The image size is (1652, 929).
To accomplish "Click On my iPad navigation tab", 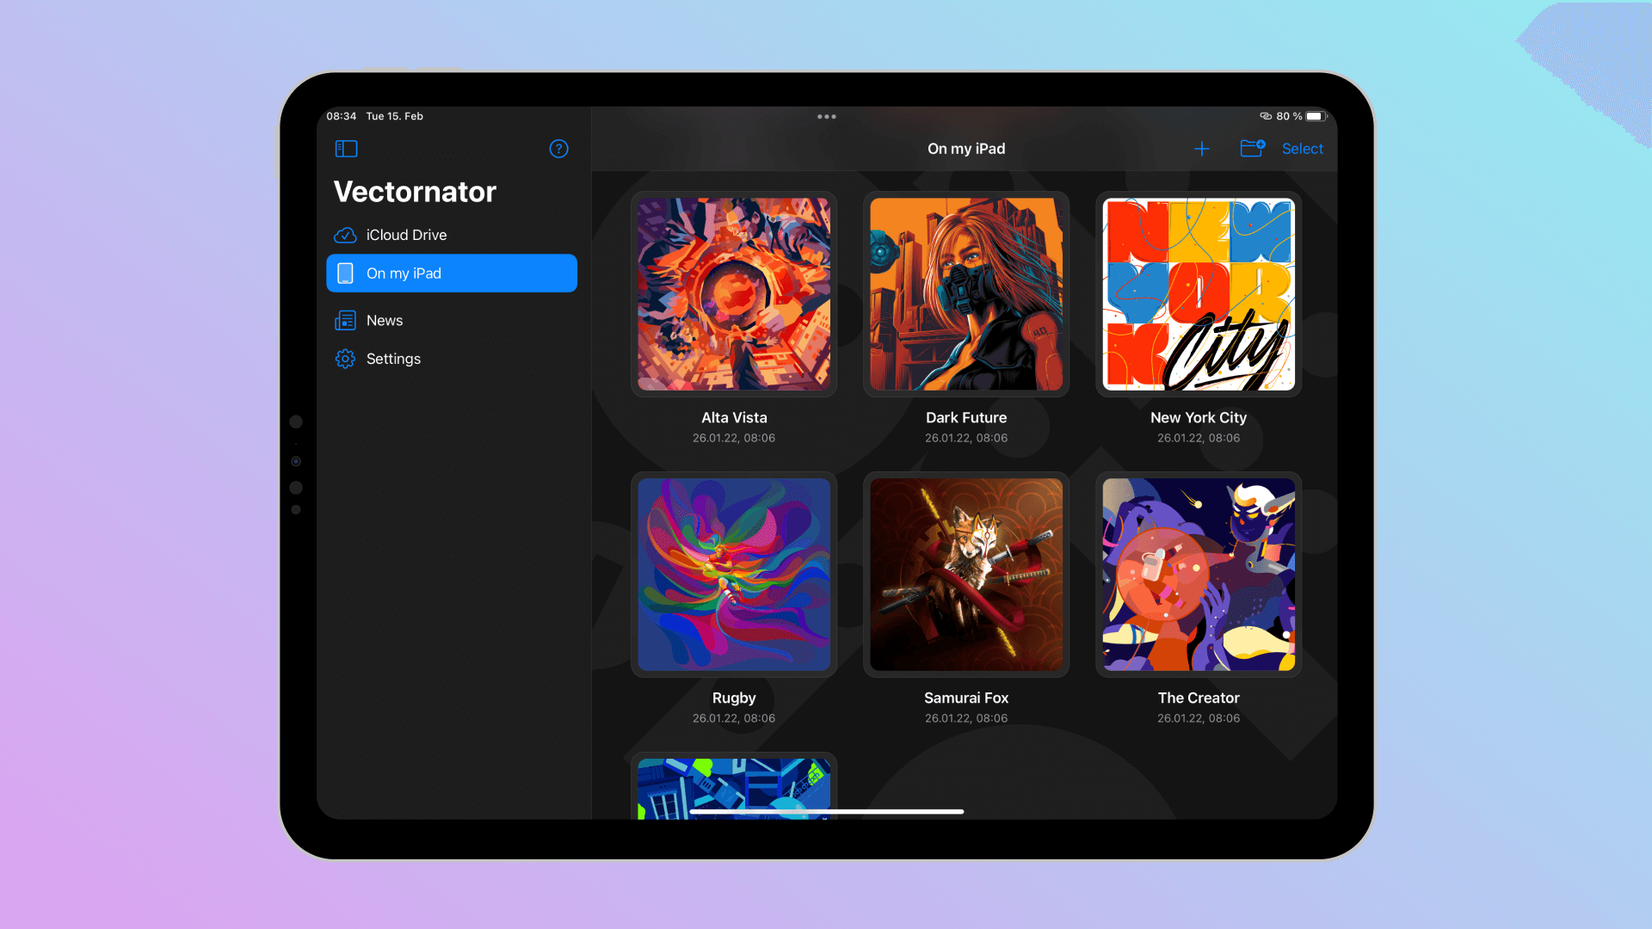I will point(451,272).
